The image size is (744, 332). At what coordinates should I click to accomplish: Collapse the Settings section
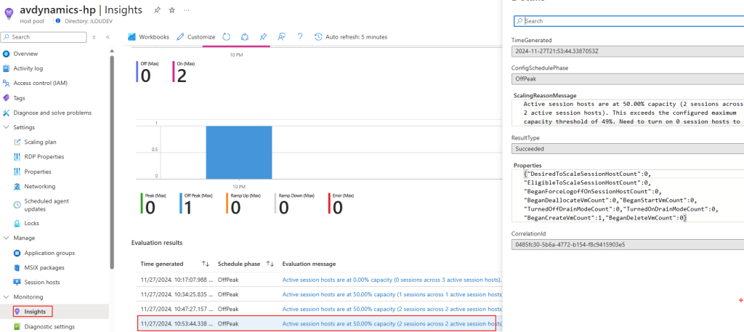coord(6,127)
